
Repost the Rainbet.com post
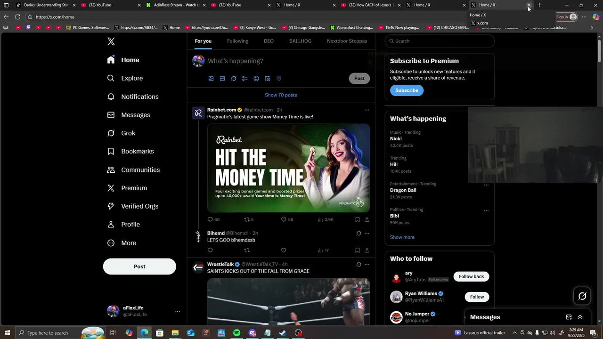(x=247, y=219)
